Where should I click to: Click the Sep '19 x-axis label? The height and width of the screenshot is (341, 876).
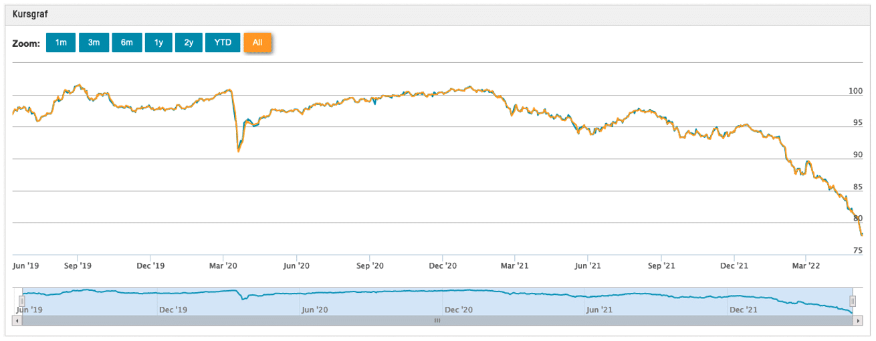[x=78, y=266]
